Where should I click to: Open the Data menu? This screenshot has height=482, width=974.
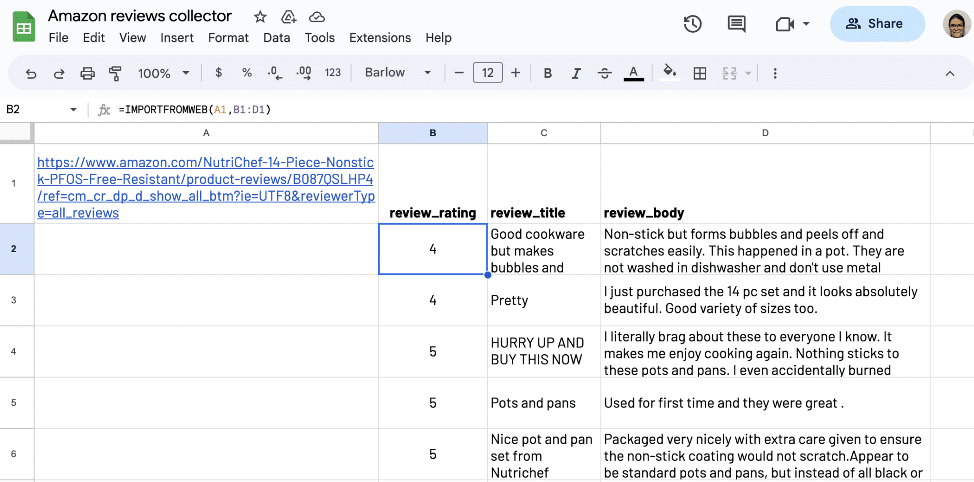point(276,38)
